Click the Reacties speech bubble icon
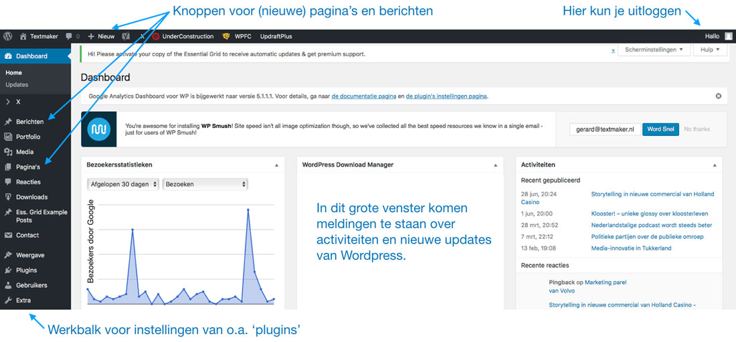The height and width of the screenshot is (342, 736). coord(8,182)
